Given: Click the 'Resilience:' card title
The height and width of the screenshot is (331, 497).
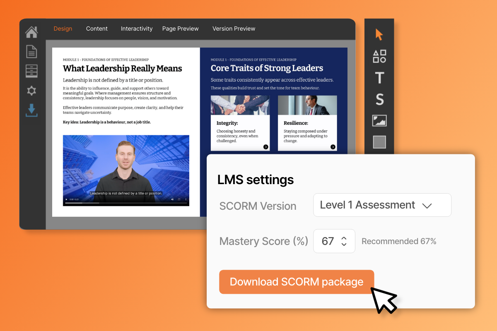Looking at the screenshot, I should (296, 123).
